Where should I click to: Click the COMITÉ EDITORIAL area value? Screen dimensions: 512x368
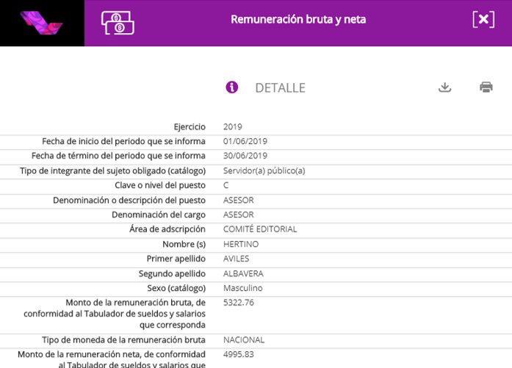click(260, 230)
